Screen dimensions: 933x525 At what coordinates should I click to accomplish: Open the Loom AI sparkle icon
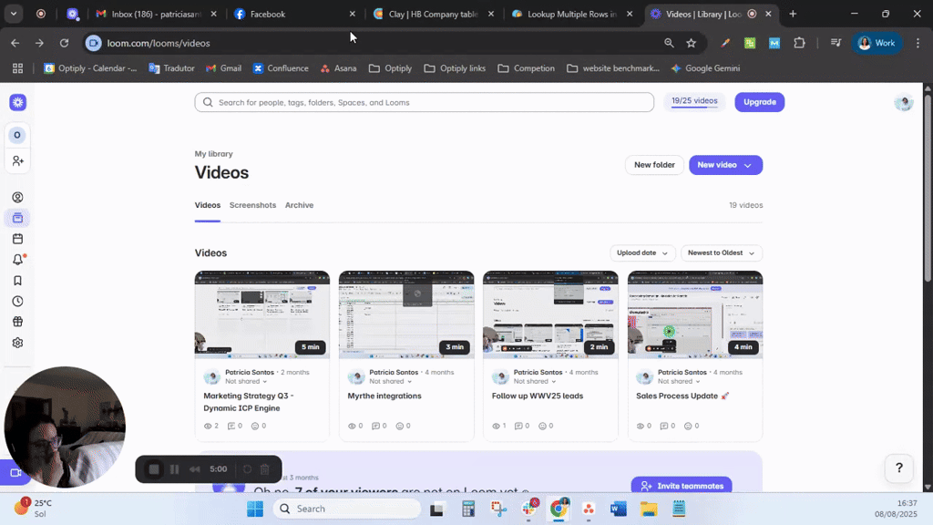17,102
